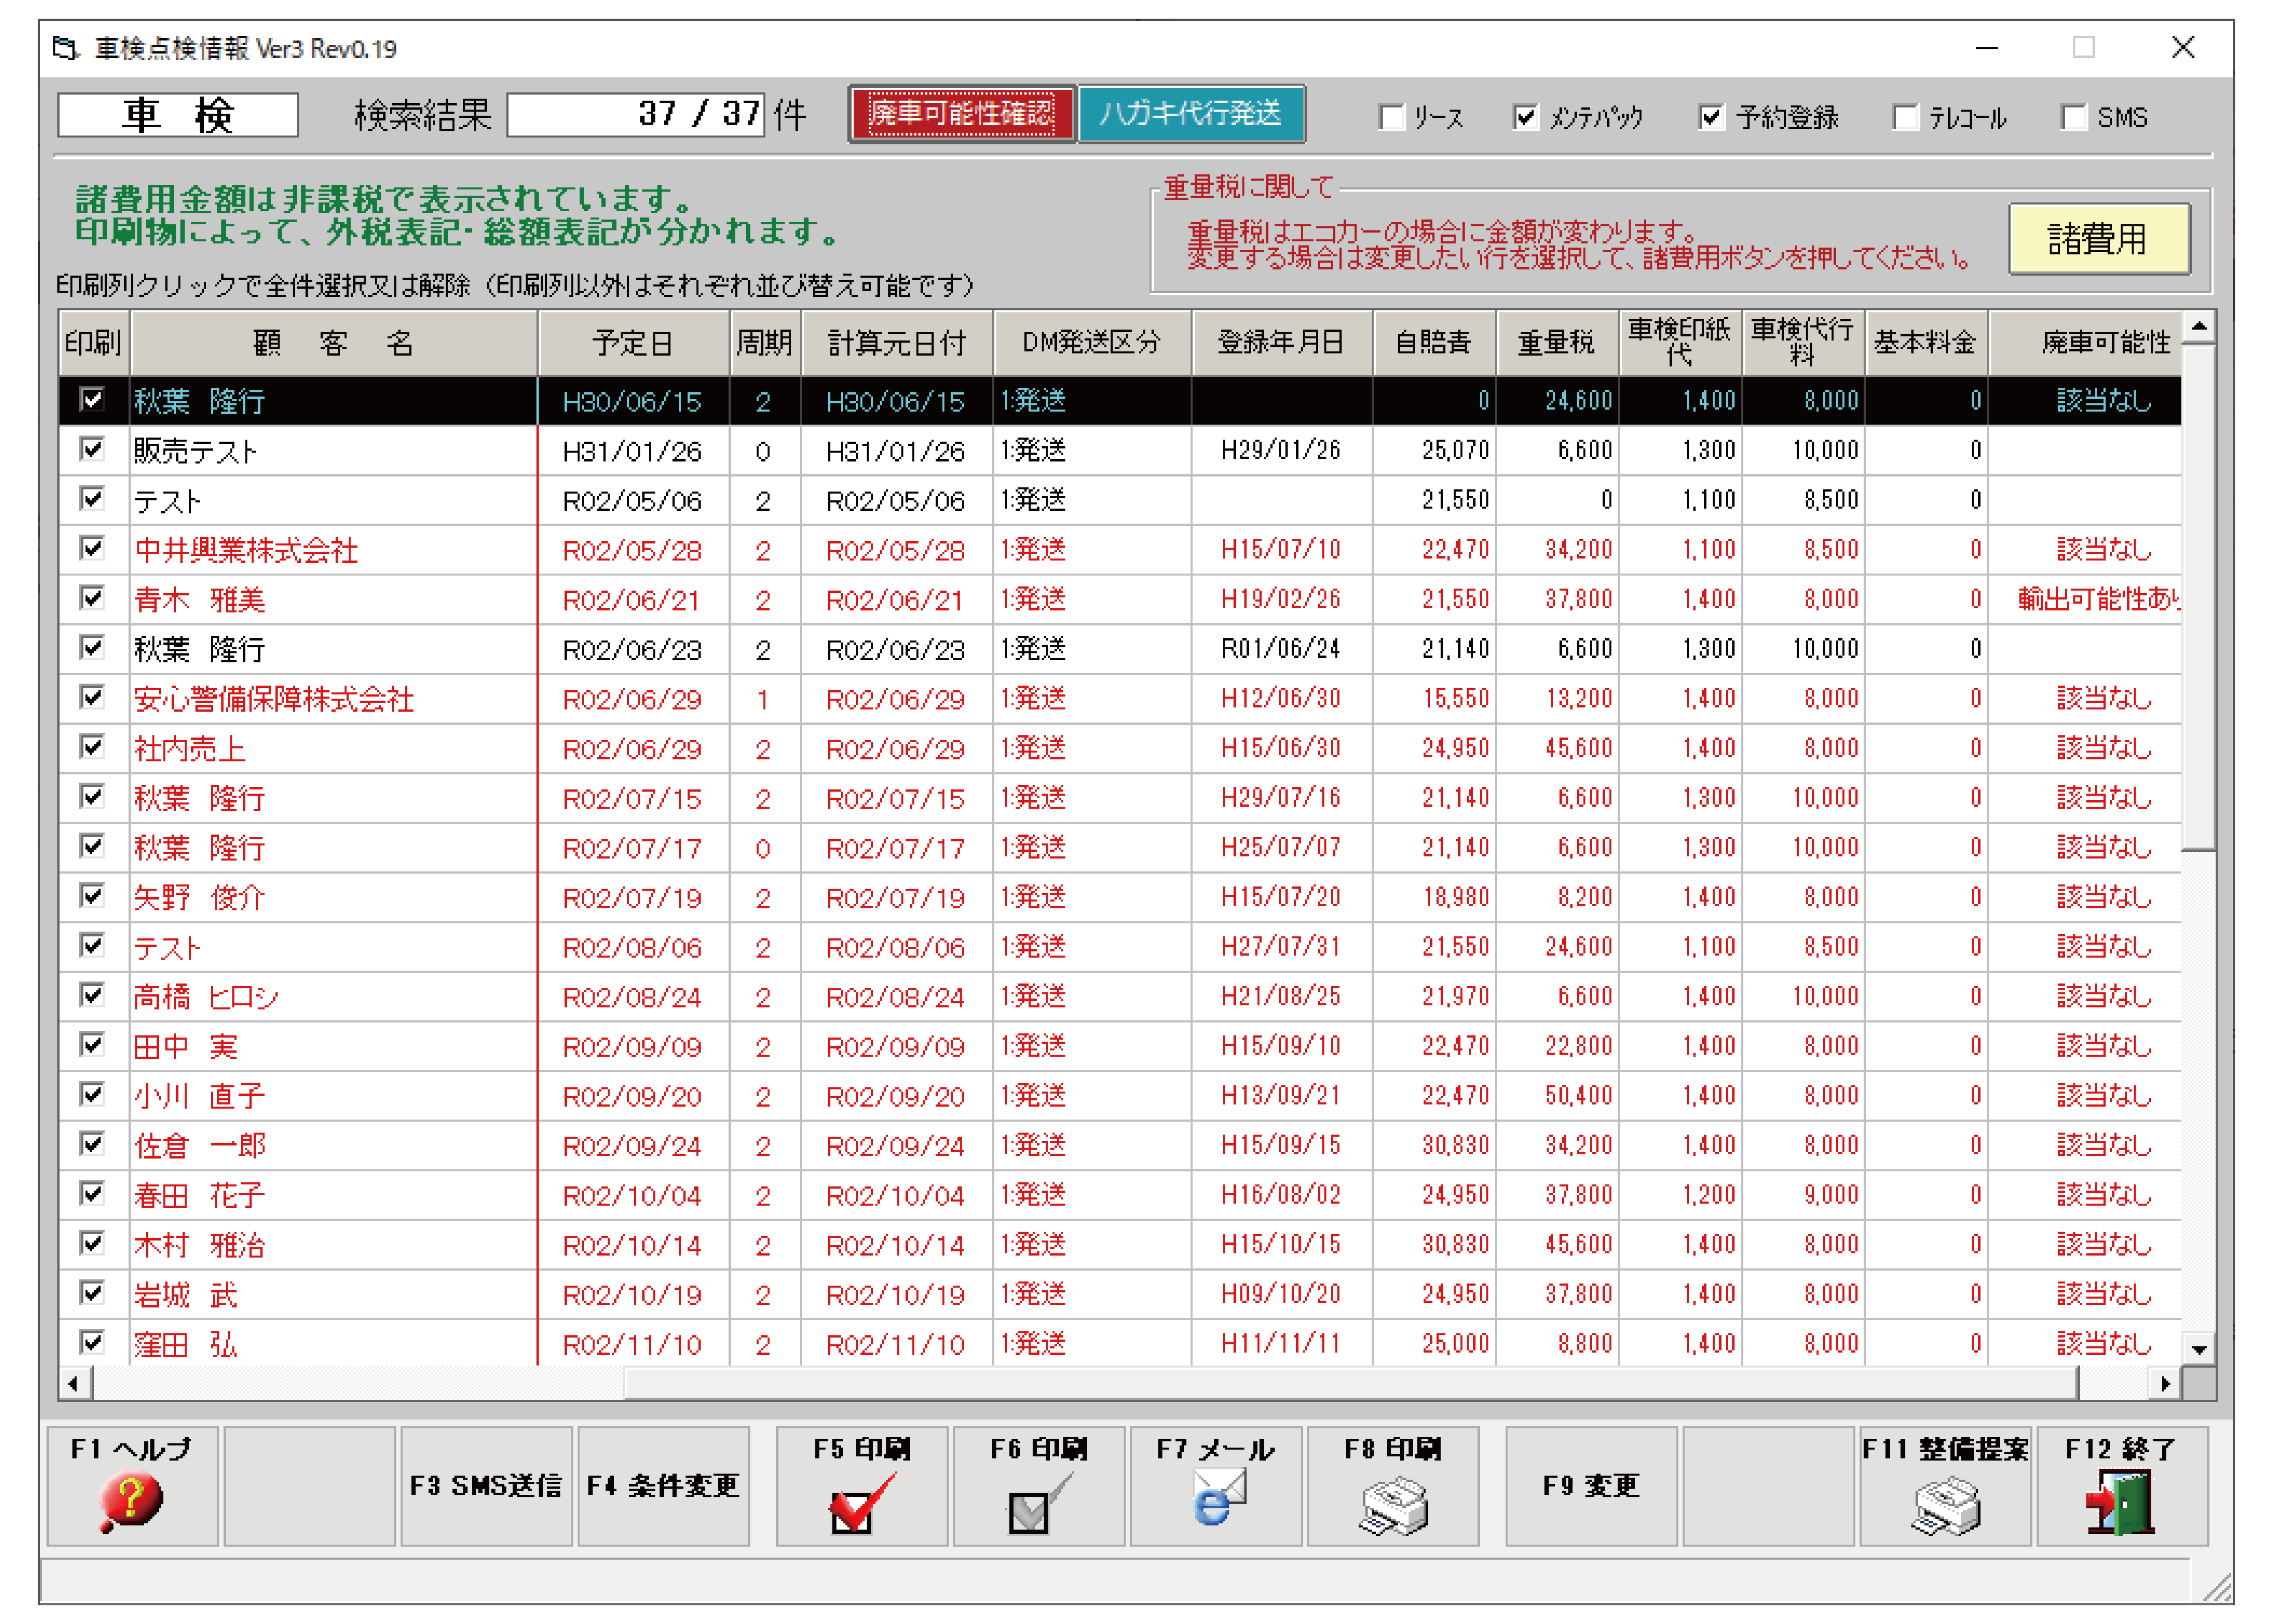Enable the テレコール checkbox
2273x1624 pixels.
pyautogui.click(x=1906, y=117)
